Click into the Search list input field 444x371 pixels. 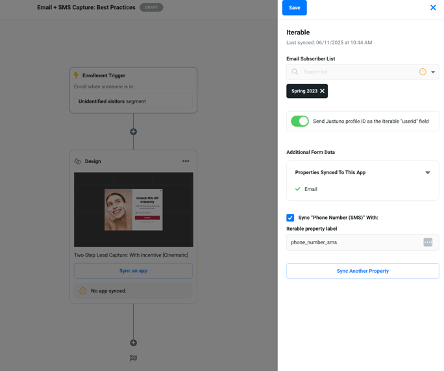(x=357, y=72)
